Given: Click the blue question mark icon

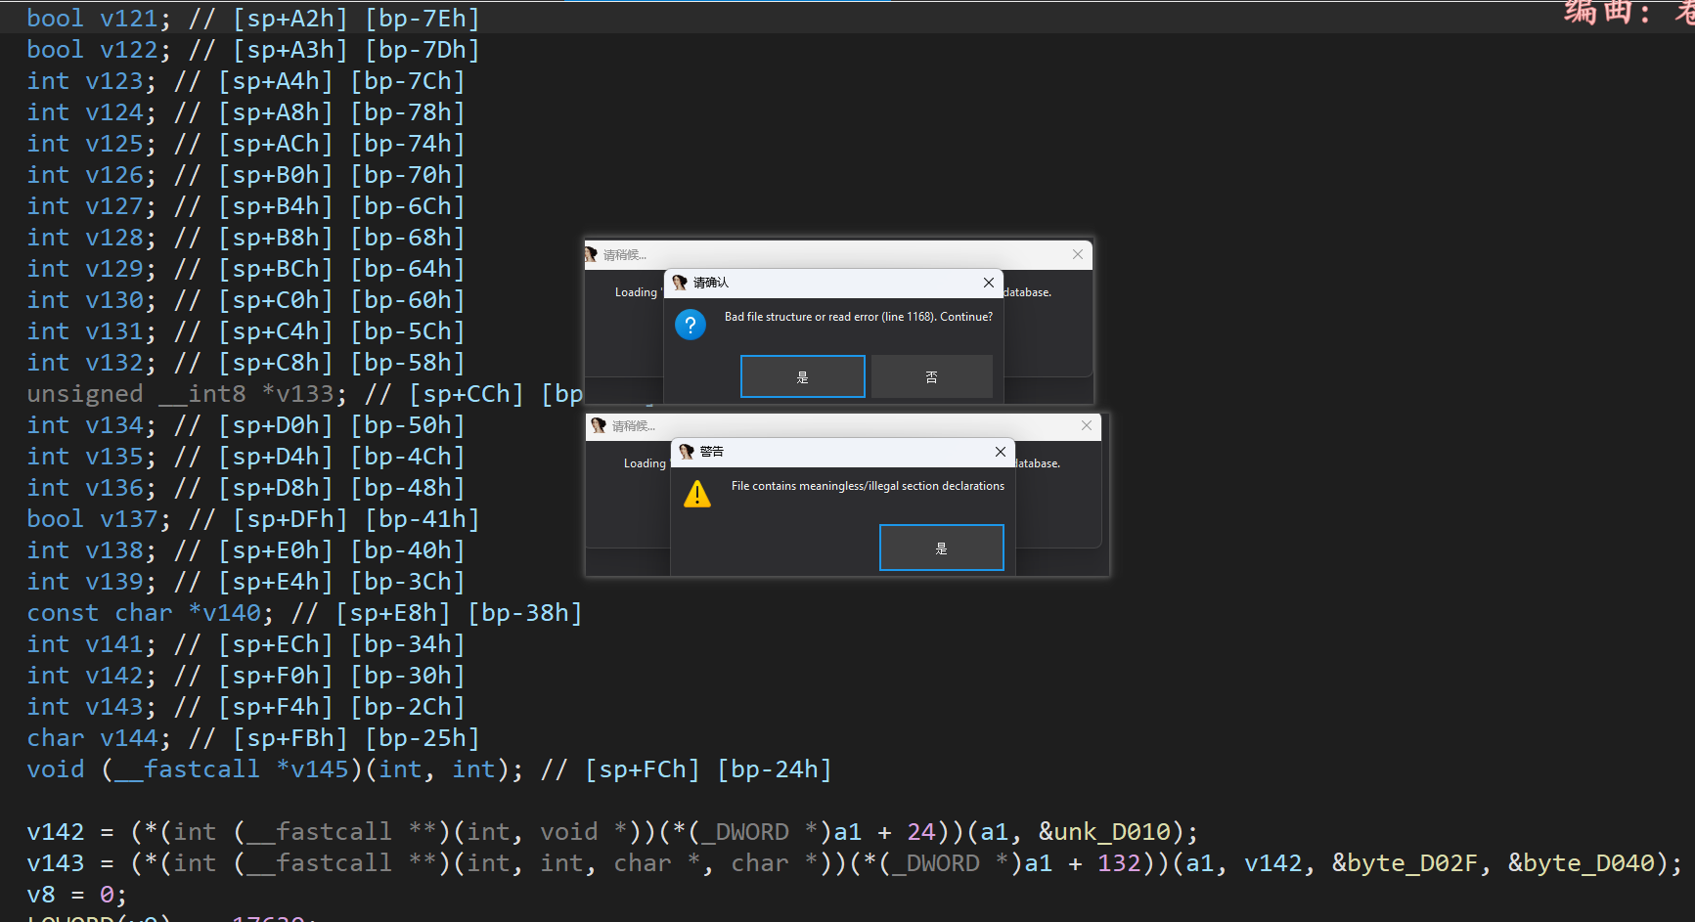Looking at the screenshot, I should (x=691, y=325).
